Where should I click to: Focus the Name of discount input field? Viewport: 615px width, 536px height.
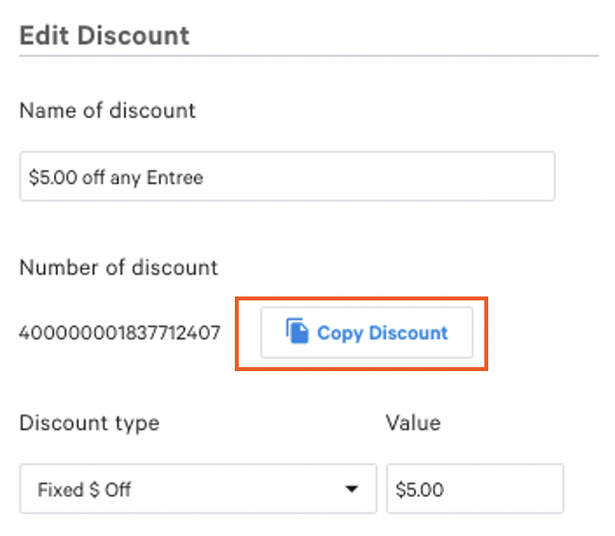point(287,177)
